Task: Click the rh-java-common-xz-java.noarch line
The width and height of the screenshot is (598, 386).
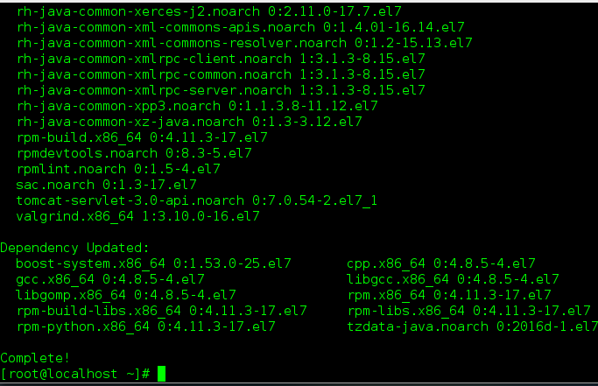Action: click(189, 122)
